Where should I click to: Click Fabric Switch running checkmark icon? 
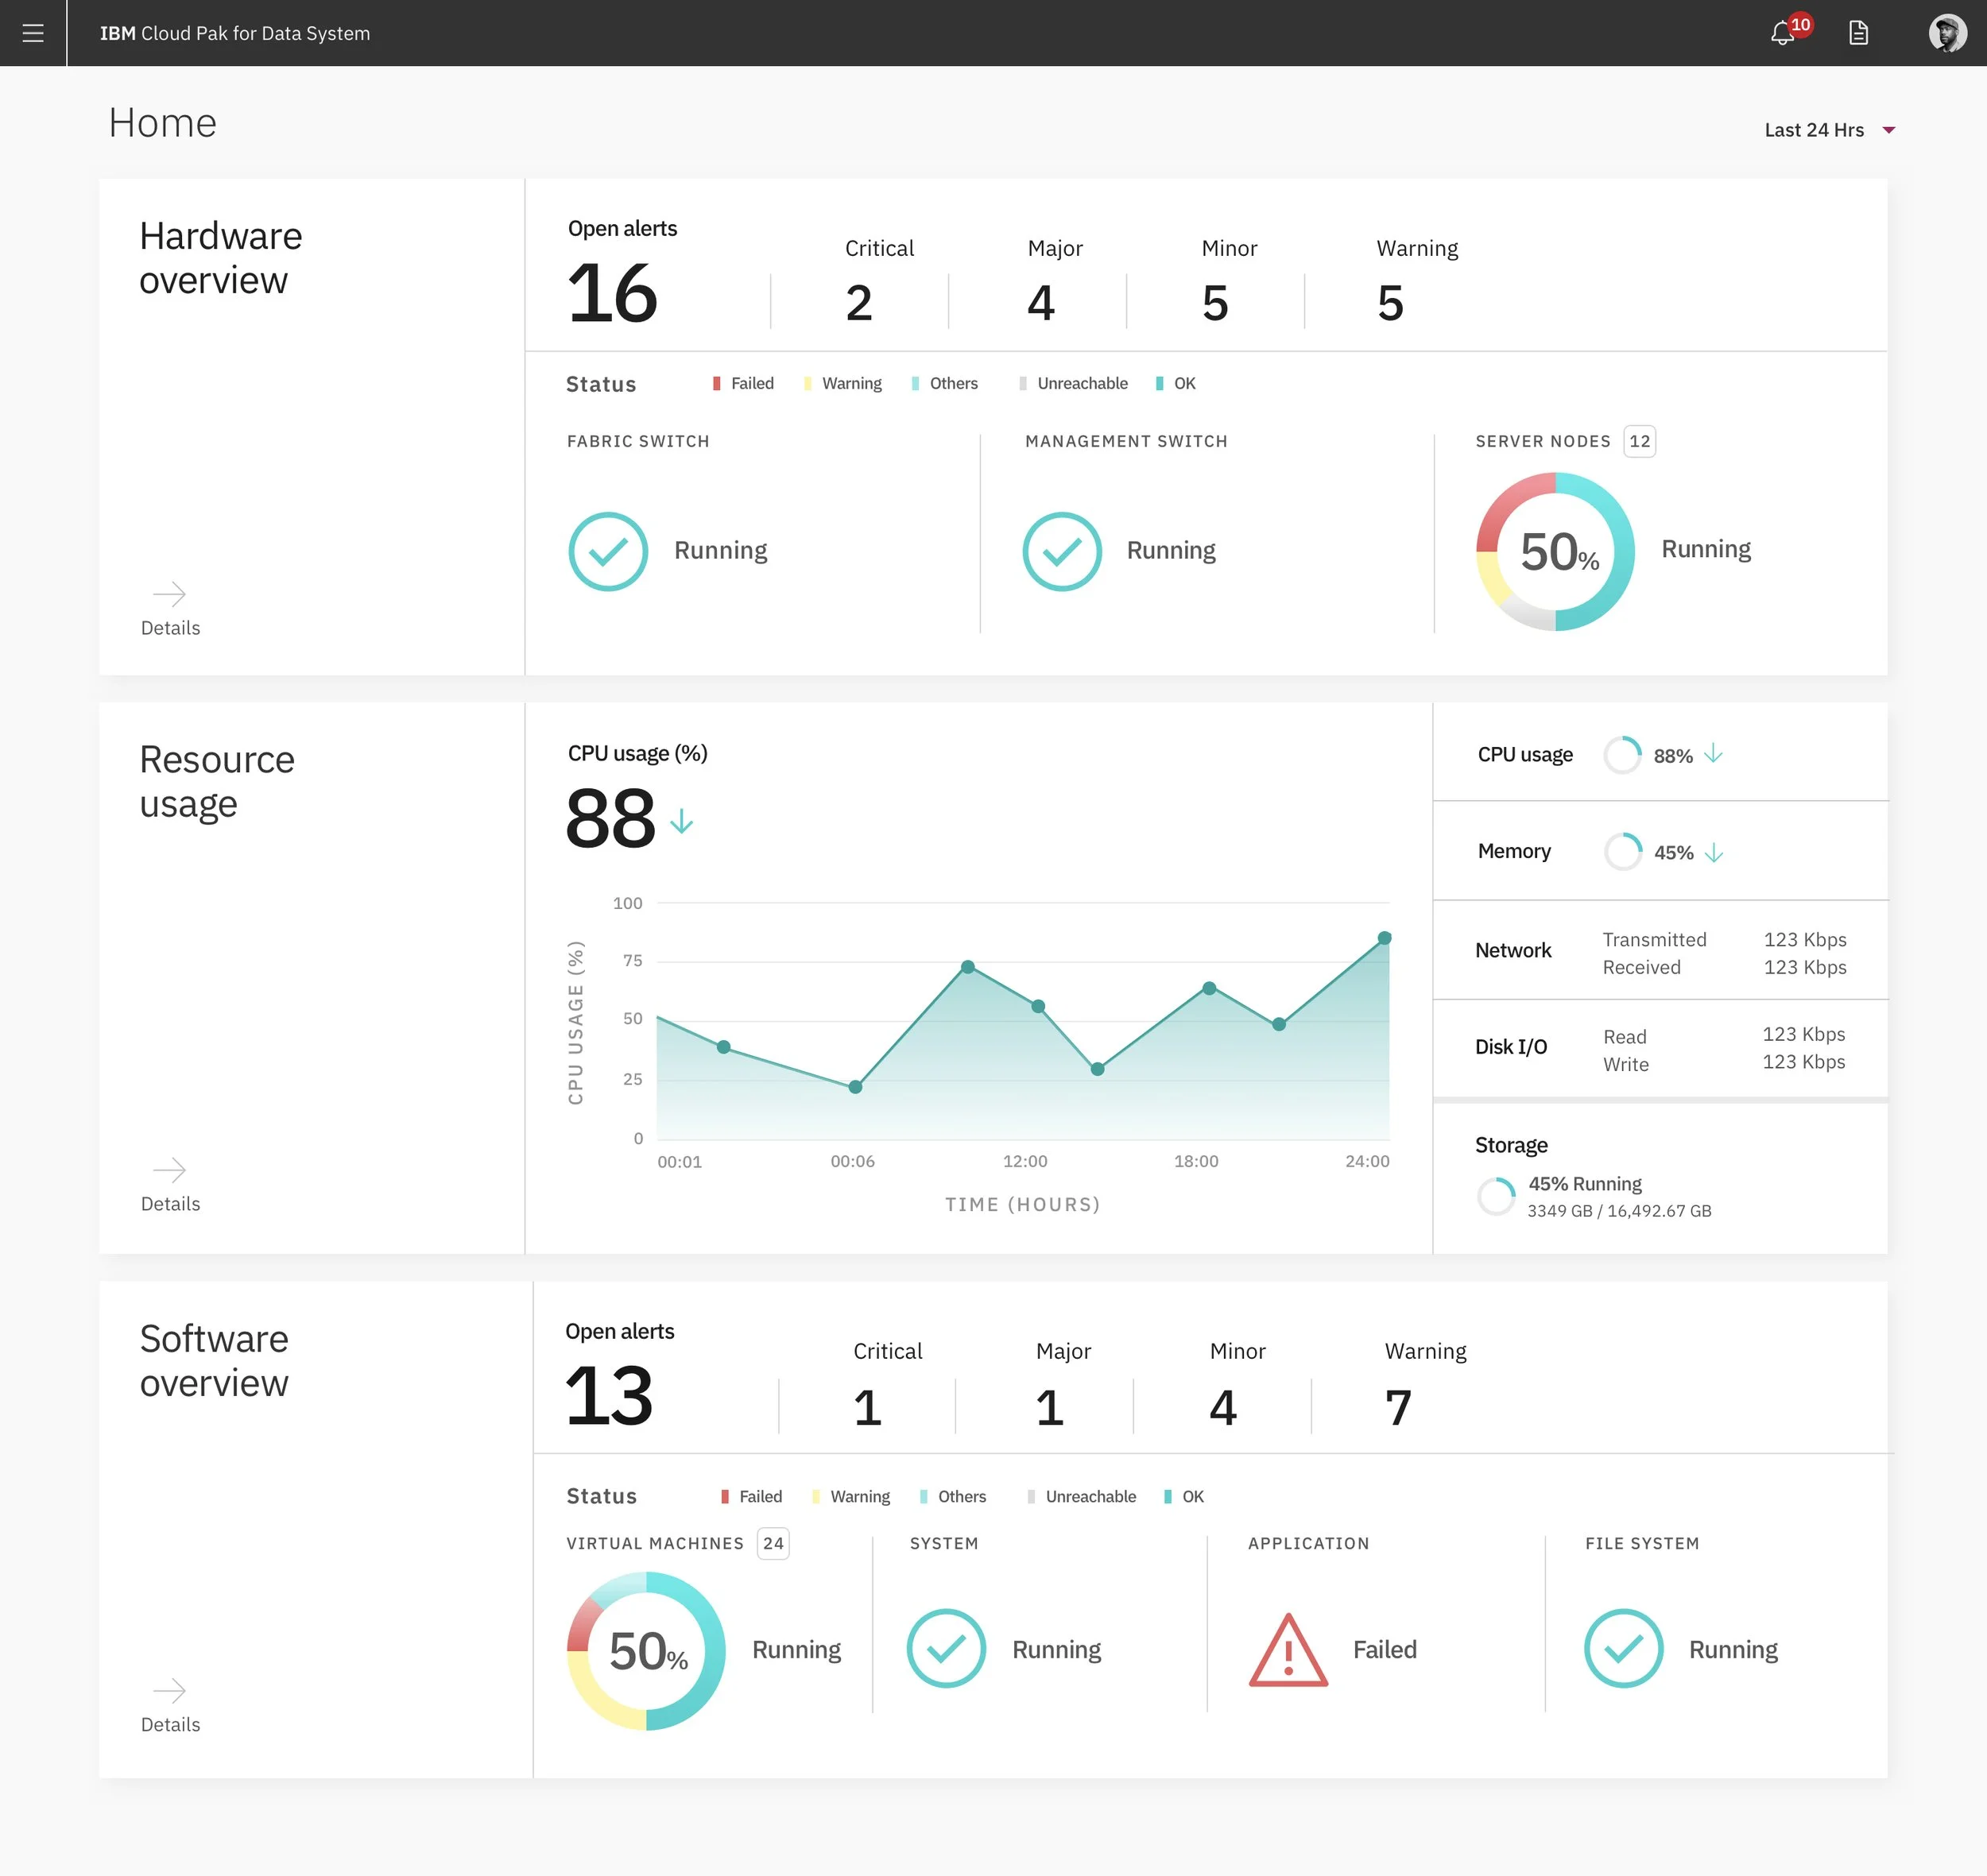(608, 551)
